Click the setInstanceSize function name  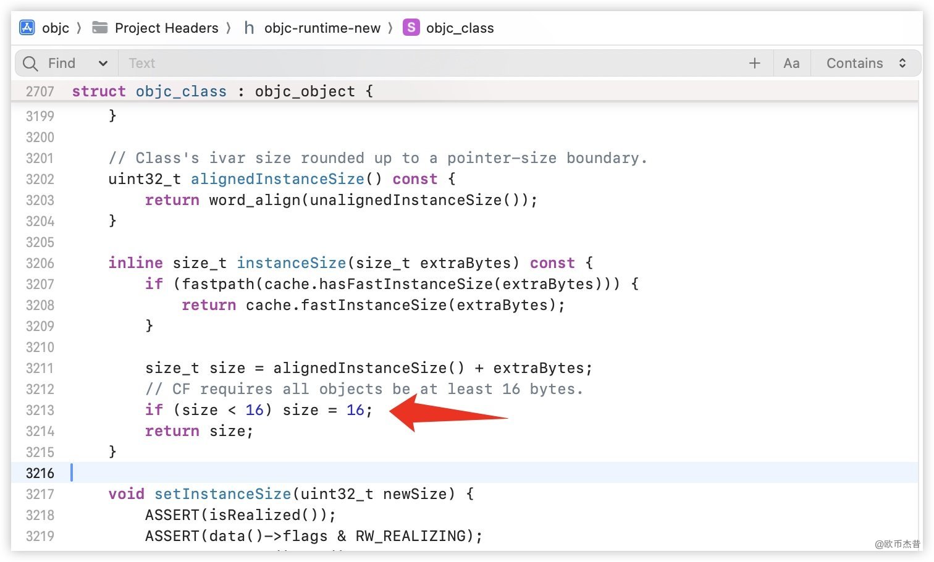pos(222,494)
